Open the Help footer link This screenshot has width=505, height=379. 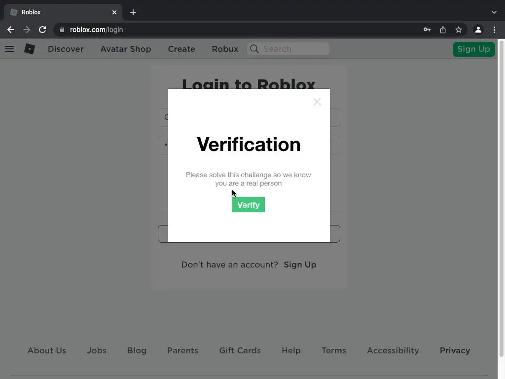point(291,350)
